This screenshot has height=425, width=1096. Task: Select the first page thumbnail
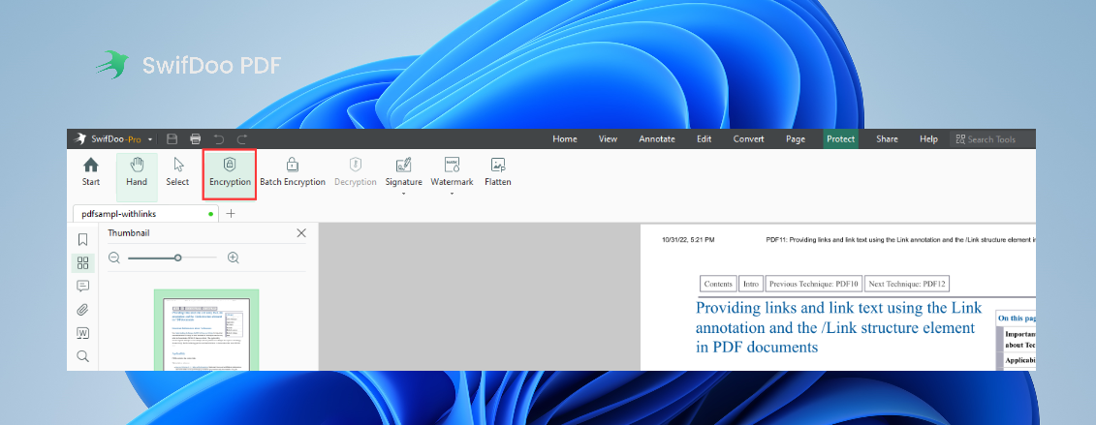[x=206, y=330]
